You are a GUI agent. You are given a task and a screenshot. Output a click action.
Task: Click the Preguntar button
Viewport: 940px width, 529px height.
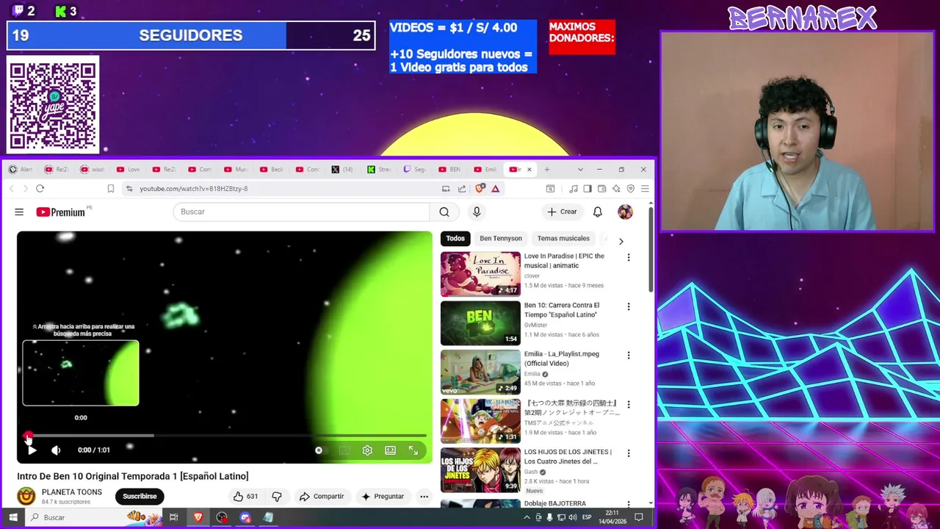click(383, 497)
